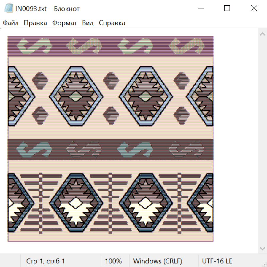Open the Справка menu
Screen dimensions: 267x267
112,23
